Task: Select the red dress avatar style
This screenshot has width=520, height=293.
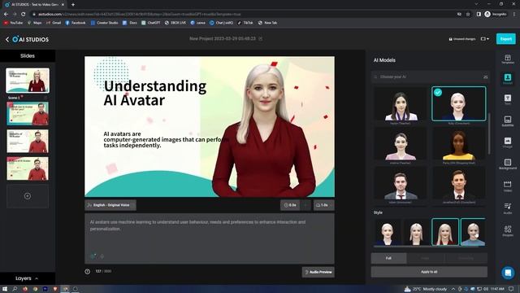Action: (445, 232)
